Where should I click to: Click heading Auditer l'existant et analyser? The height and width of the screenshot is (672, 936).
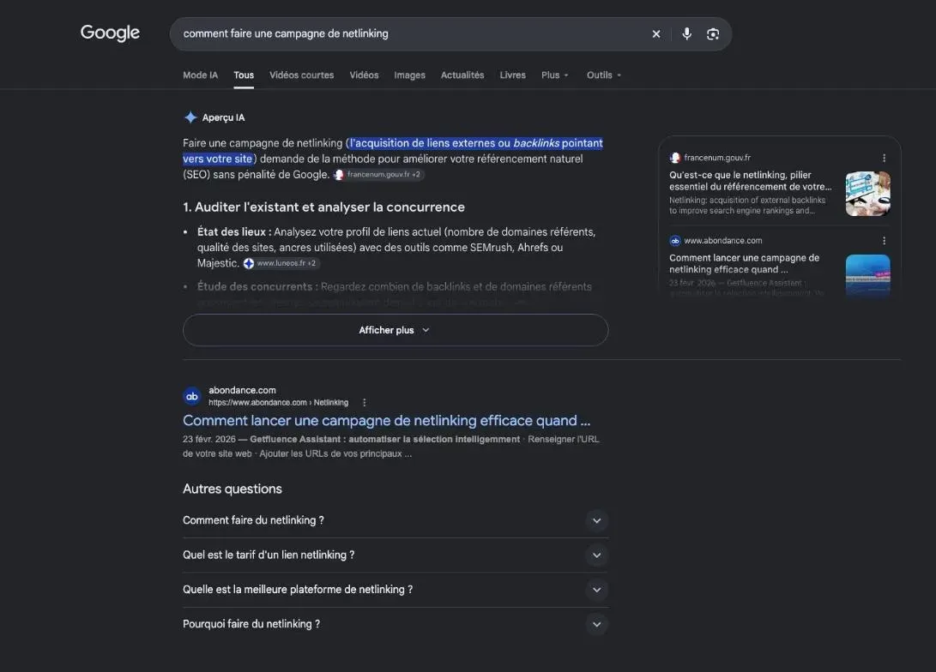tap(323, 207)
